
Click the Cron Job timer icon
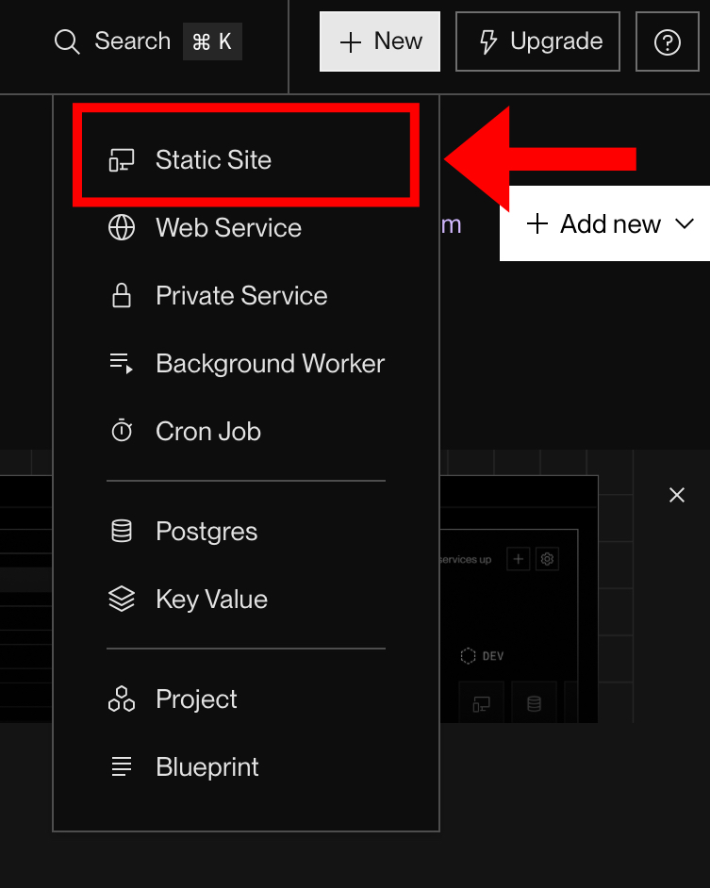tap(122, 431)
